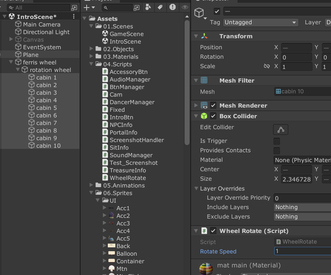Image resolution: width=331 pixels, height=275 pixels.
Task: Click the Box Collider green cube icon
Action: tap(204, 116)
